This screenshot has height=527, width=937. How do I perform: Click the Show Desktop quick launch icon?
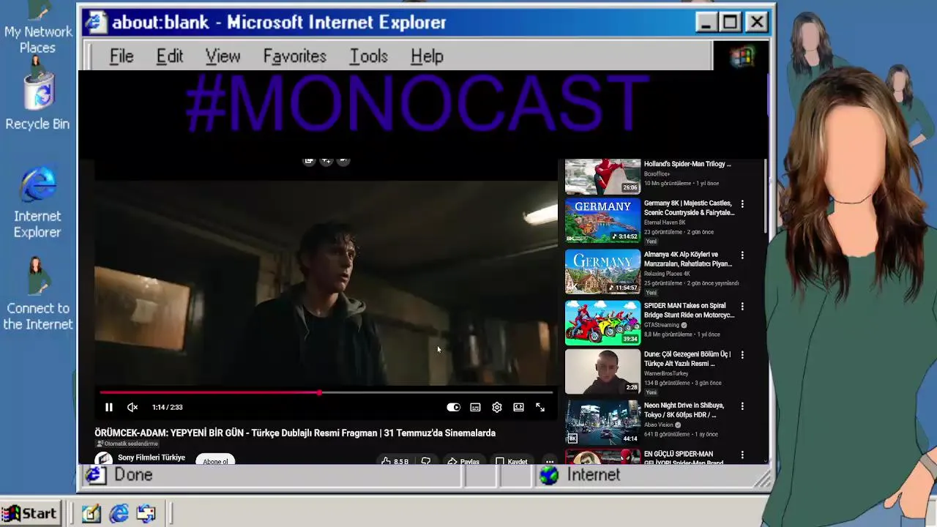pos(91,514)
